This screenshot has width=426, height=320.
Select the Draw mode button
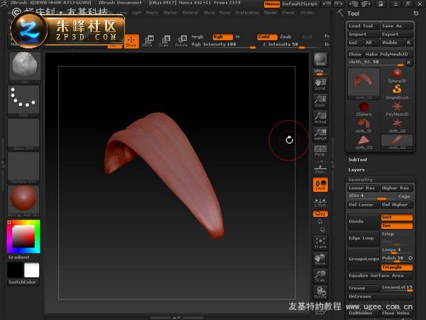pos(131,41)
